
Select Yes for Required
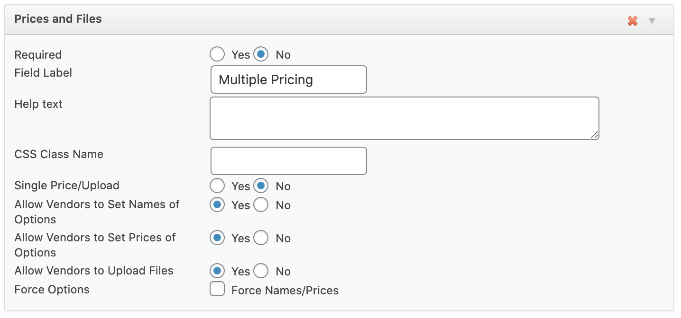coord(217,54)
